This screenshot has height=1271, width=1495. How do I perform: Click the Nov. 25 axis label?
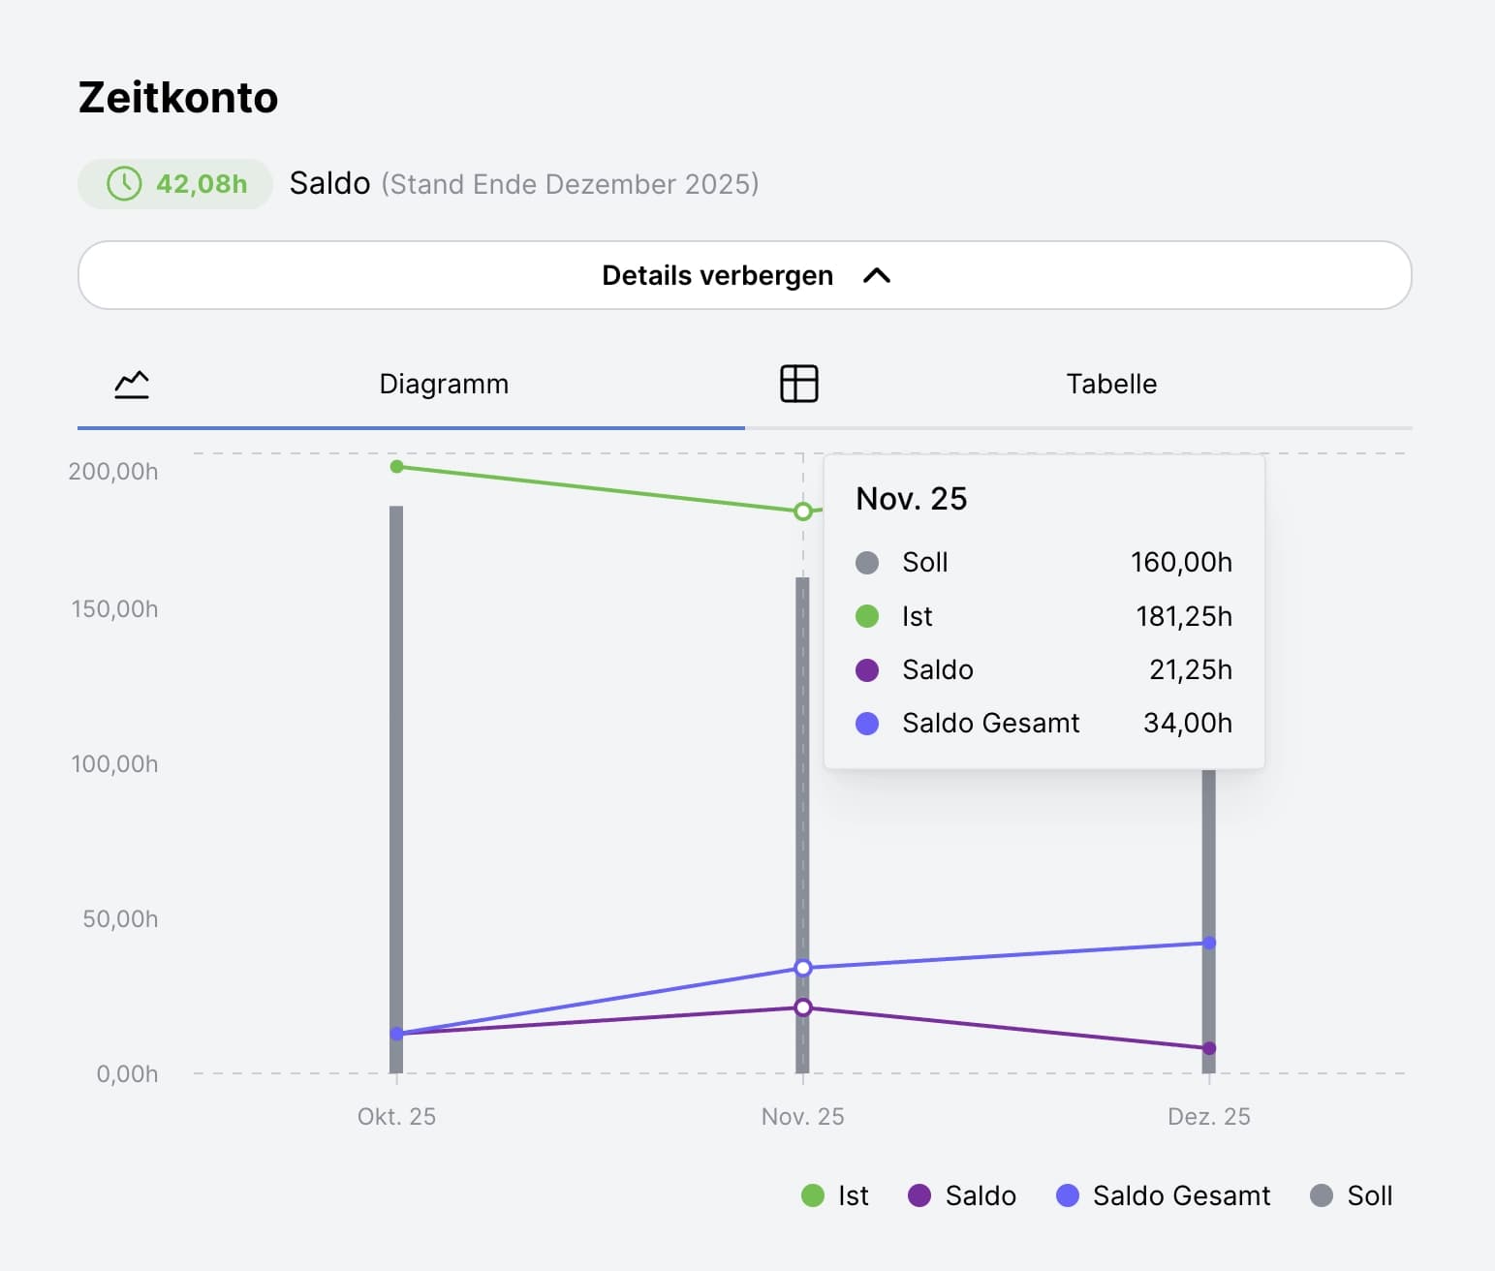pyautogui.click(x=803, y=1117)
